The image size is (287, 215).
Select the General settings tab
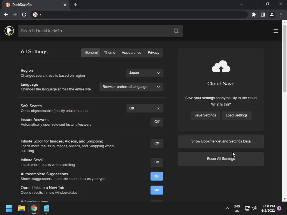(91, 53)
